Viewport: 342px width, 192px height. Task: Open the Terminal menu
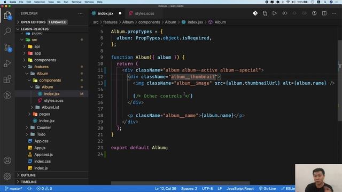[x=76, y=2]
